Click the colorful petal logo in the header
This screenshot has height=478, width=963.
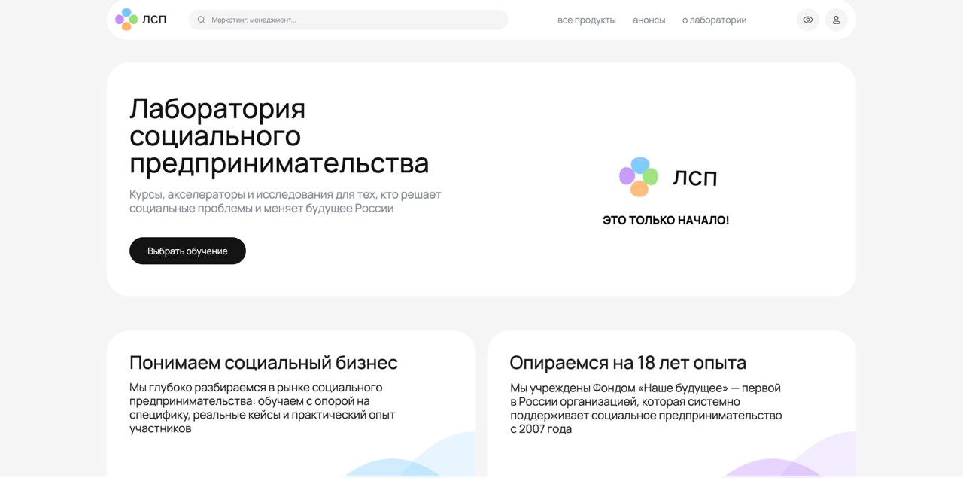126,20
